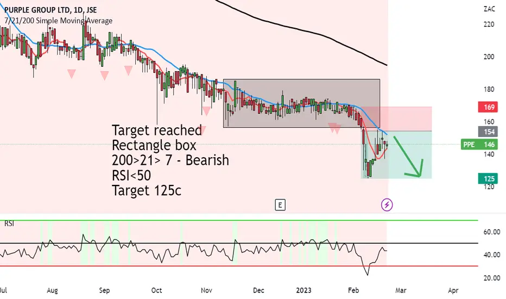
Task: Click the 'Oct' date axis label
Action: pyautogui.click(x=156, y=290)
